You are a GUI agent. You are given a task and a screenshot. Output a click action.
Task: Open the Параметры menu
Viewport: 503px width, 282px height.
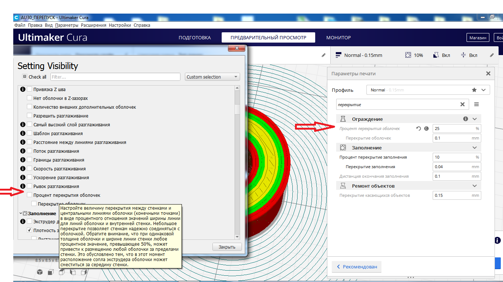[67, 25]
